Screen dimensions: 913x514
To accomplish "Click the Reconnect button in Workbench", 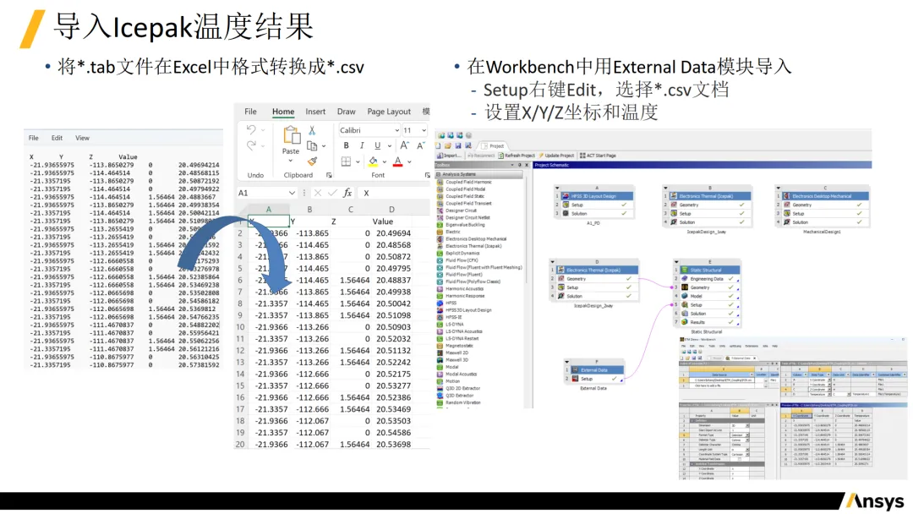I will pyautogui.click(x=481, y=156).
